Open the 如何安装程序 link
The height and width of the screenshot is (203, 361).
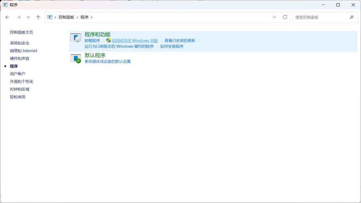[172, 46]
